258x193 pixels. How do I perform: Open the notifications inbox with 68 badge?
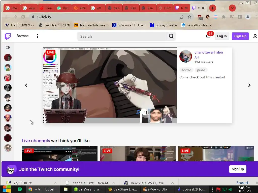coord(208,36)
